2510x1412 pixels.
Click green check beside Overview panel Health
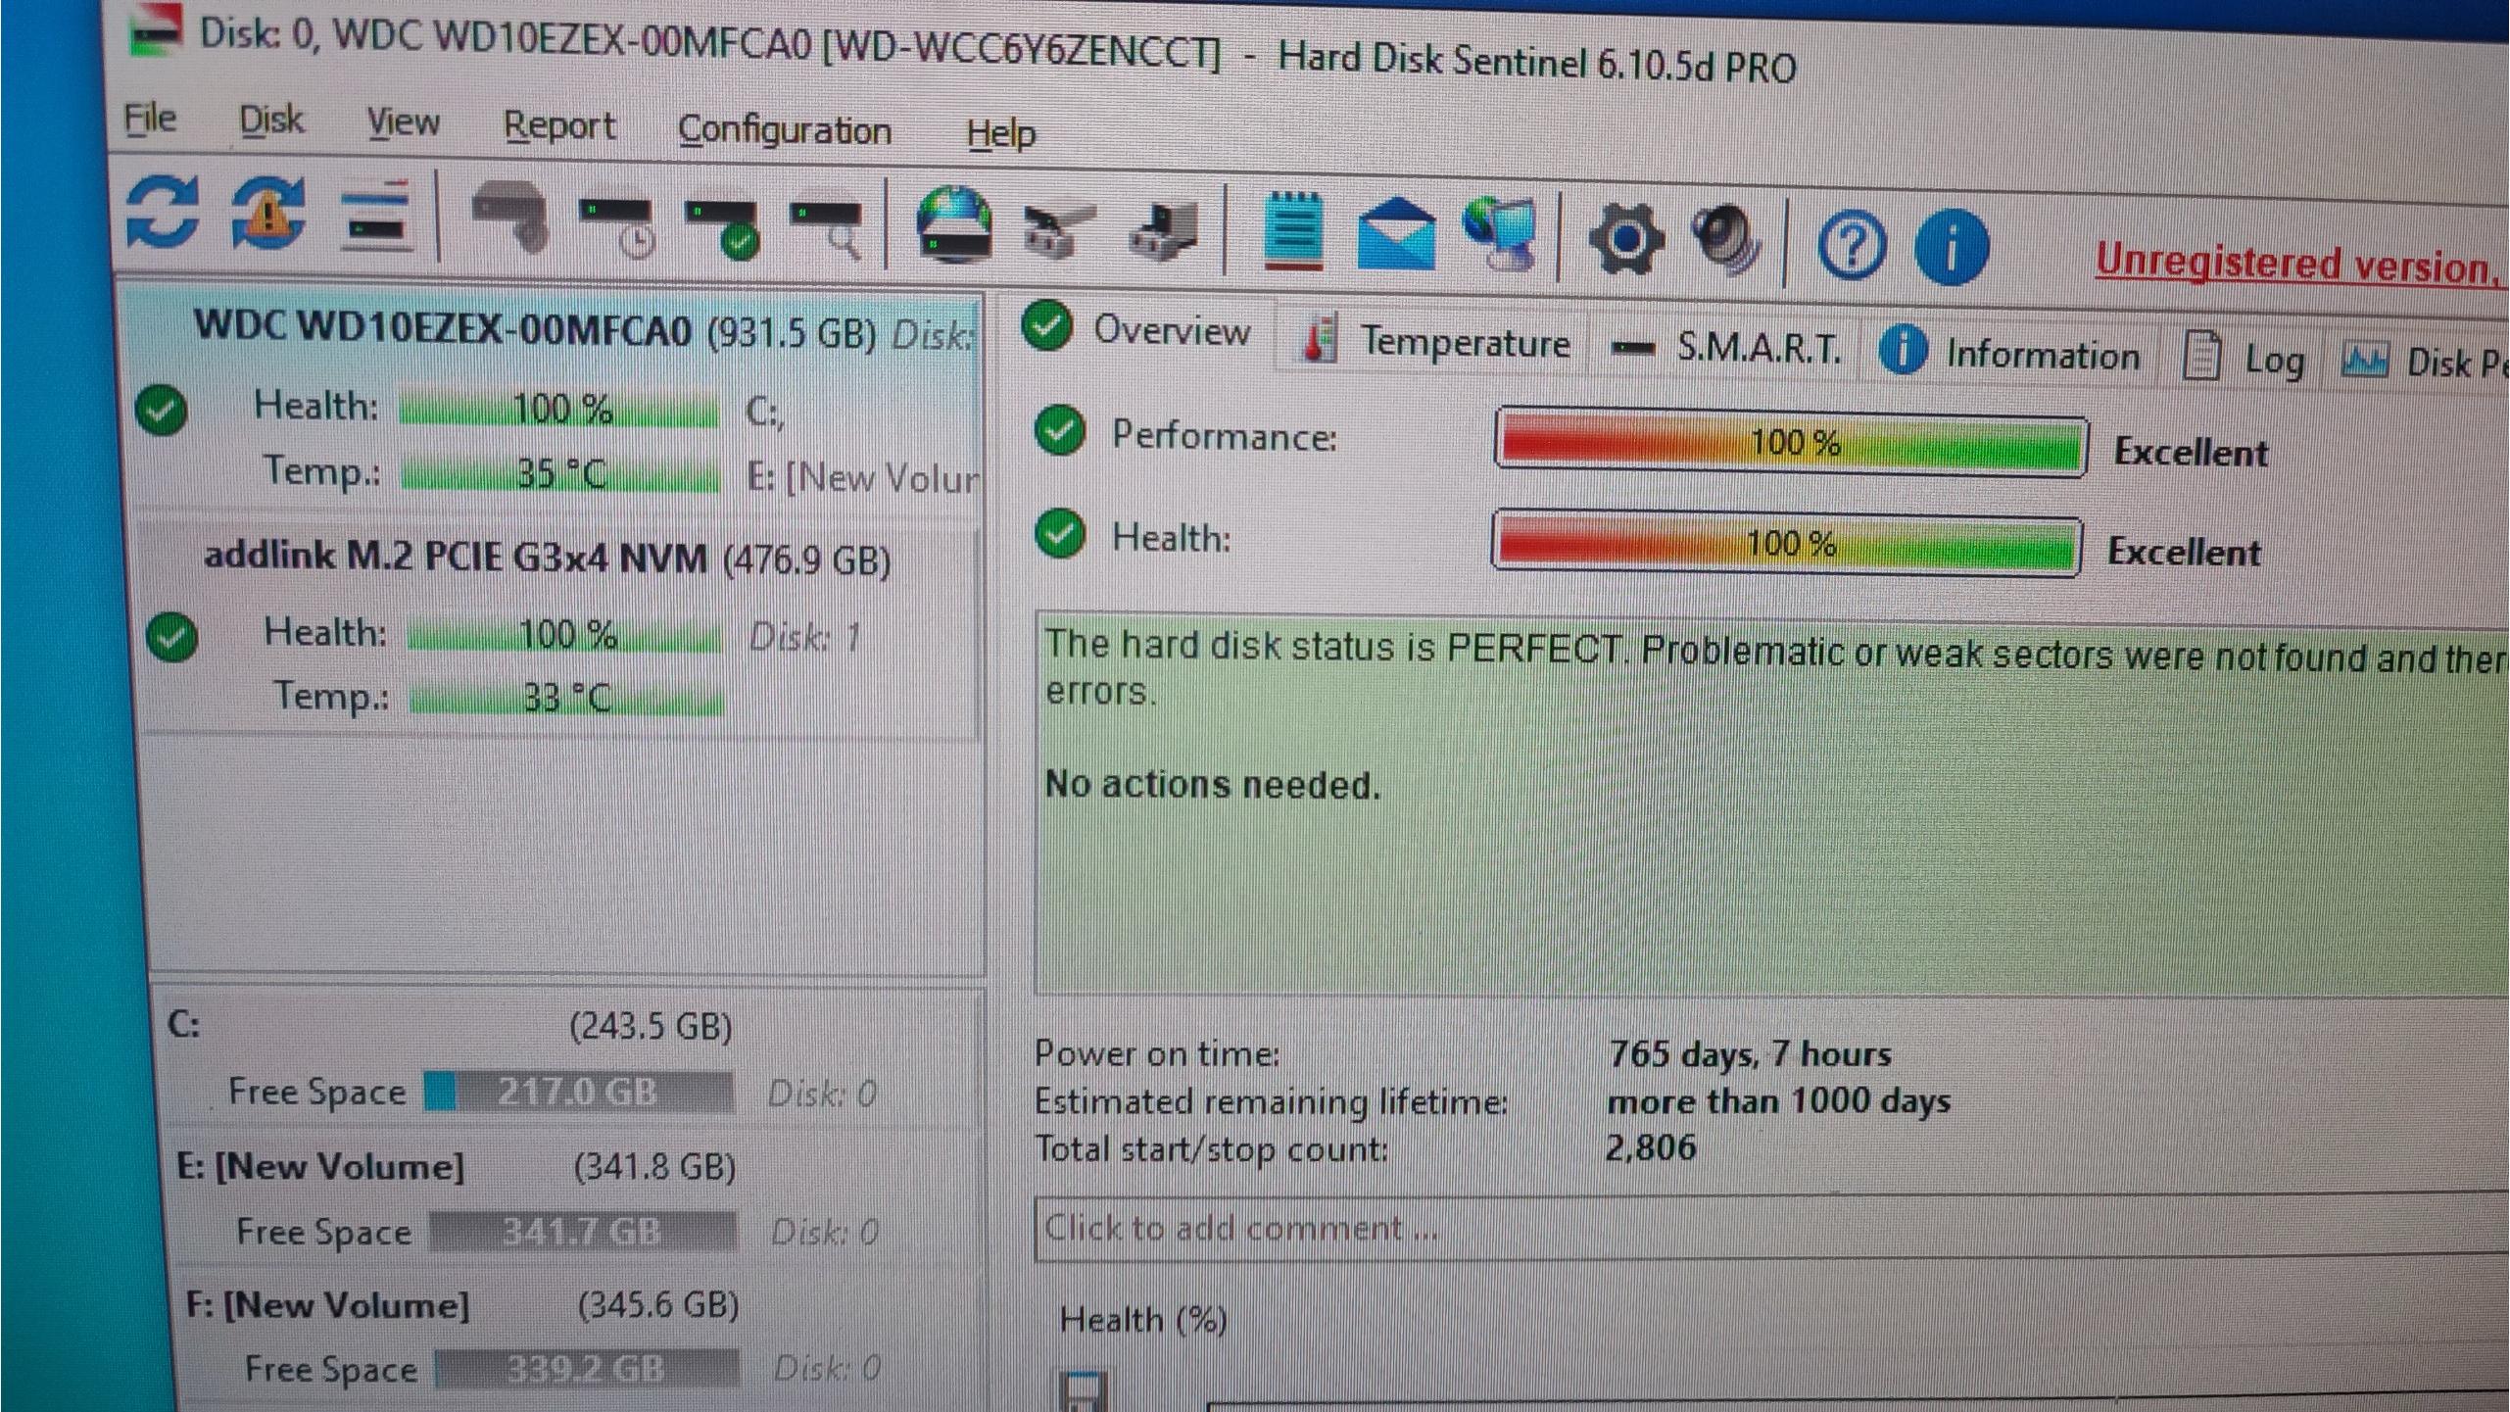tap(1060, 534)
